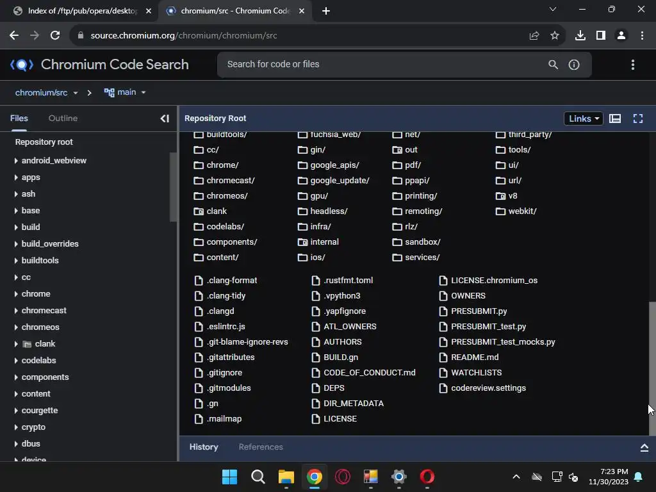The width and height of the screenshot is (656, 492).
Task: Switch to the Outline tab
Action: coord(63,119)
